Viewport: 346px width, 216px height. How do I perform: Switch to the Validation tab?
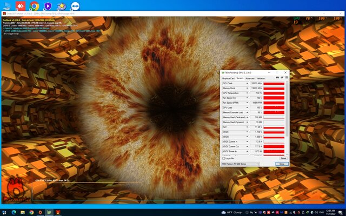(261, 78)
